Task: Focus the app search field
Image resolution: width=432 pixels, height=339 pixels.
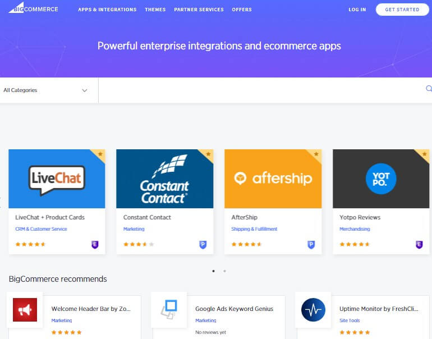Action: (262, 90)
